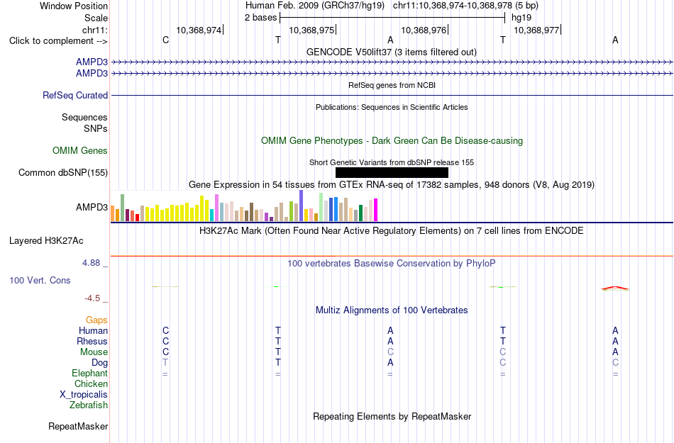Select the X_tropicalis species label
The width and height of the screenshot is (674, 443).
(84, 395)
